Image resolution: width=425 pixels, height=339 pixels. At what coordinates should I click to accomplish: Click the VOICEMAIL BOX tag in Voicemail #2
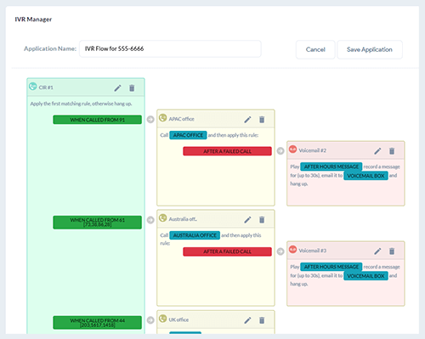tap(365, 176)
